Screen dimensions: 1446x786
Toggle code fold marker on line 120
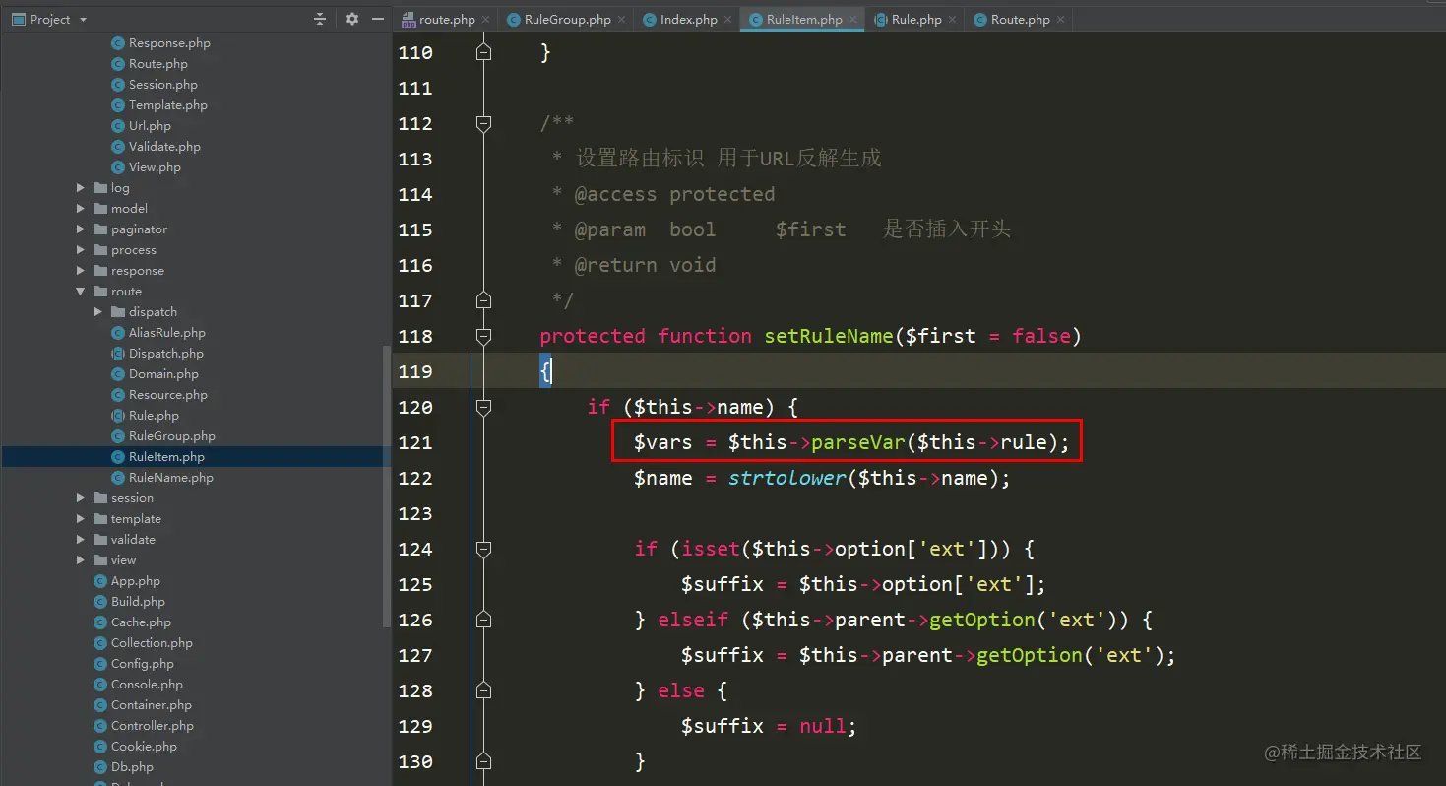(x=483, y=407)
